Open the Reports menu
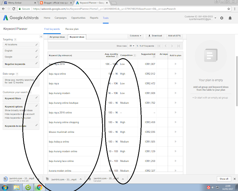 click(x=94, y=18)
